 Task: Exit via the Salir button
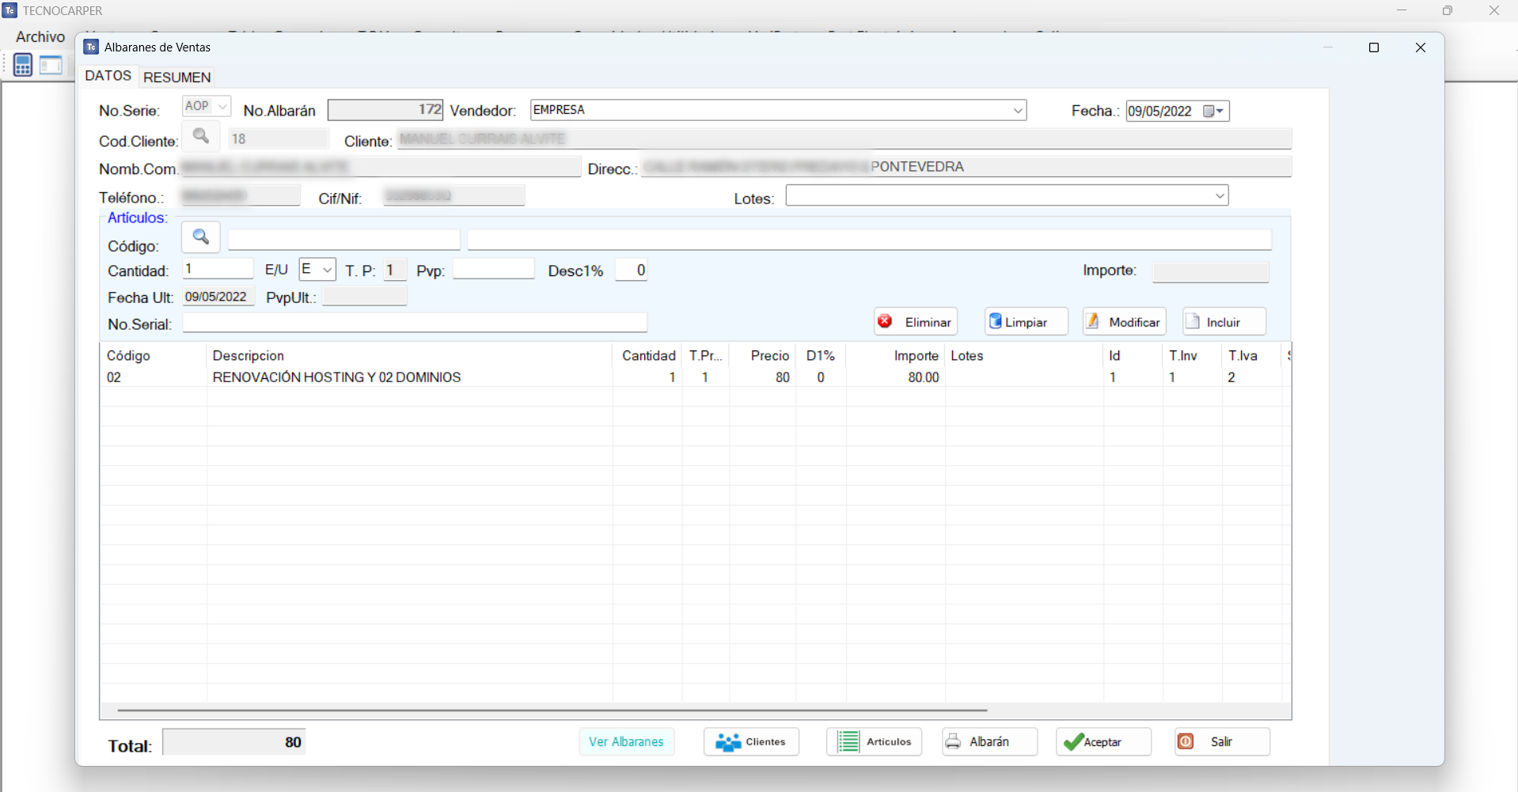coord(1222,742)
